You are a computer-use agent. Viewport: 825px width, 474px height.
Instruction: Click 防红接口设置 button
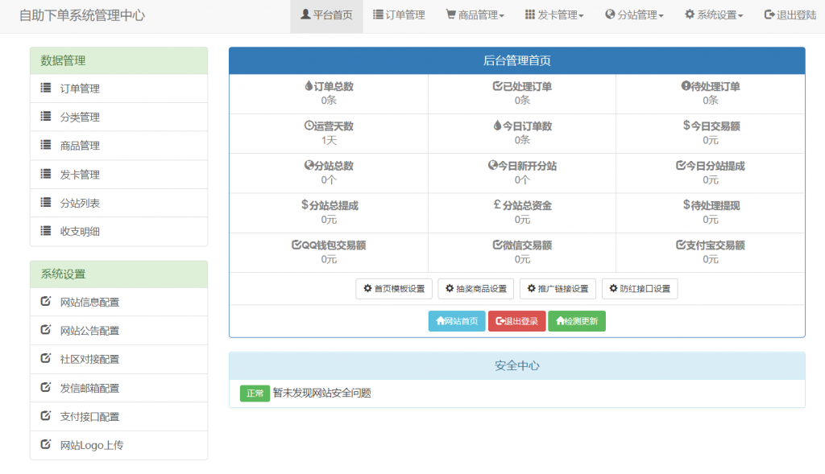[x=640, y=288]
